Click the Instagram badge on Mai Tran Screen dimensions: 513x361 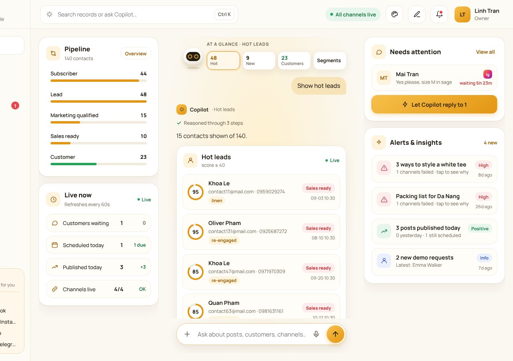coord(488,74)
